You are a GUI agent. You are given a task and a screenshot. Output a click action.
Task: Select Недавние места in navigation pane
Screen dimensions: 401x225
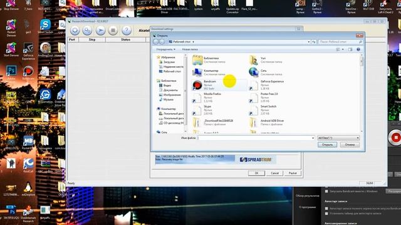pyautogui.click(x=171, y=67)
